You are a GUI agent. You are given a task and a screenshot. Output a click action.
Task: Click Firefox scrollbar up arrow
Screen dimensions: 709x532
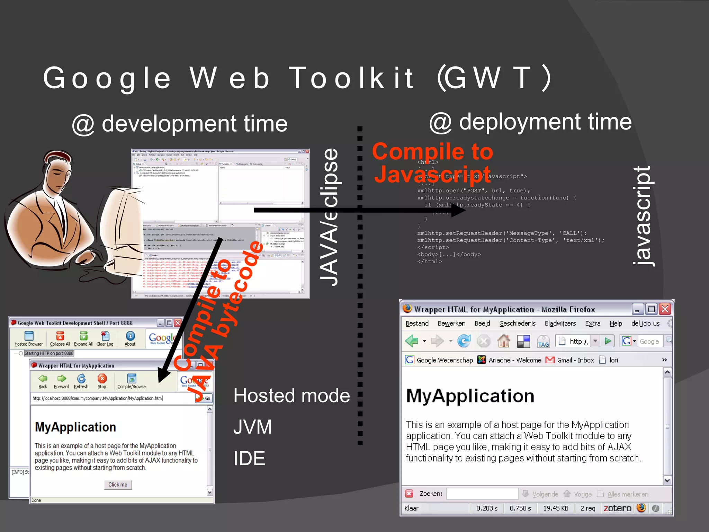[x=667, y=372]
